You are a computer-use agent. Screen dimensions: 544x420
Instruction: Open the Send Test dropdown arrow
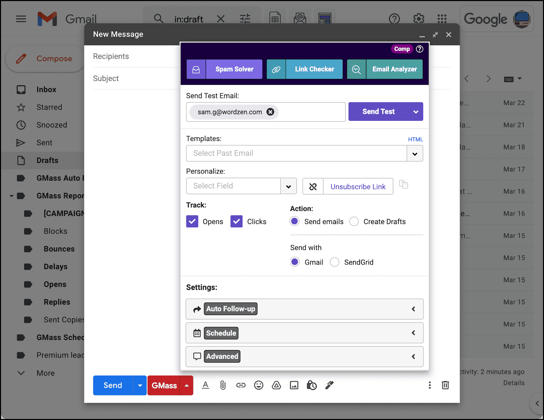415,111
